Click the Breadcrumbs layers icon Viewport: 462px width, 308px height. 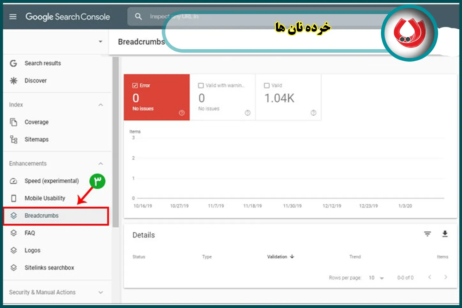[13, 215]
